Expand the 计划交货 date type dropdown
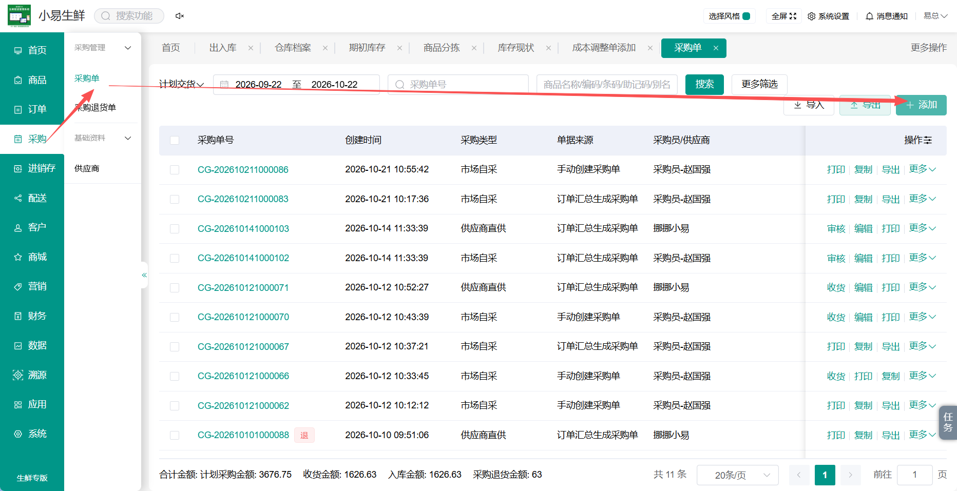 182,84
